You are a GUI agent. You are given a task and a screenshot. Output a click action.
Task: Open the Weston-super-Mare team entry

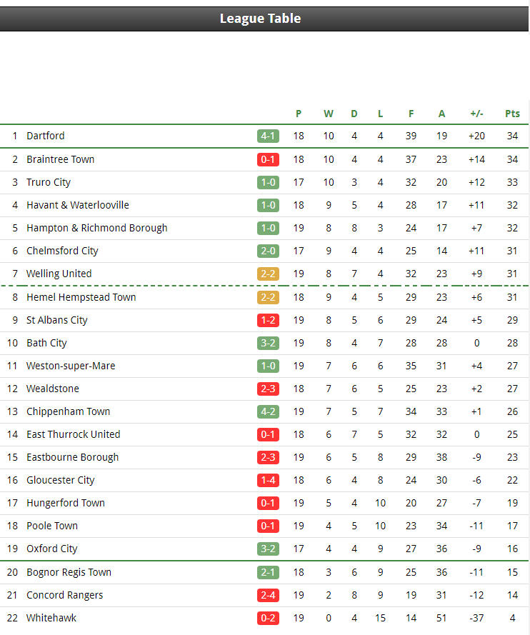click(71, 366)
